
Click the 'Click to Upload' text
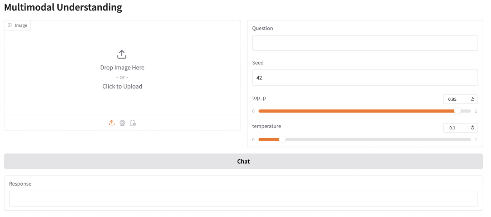122,86
